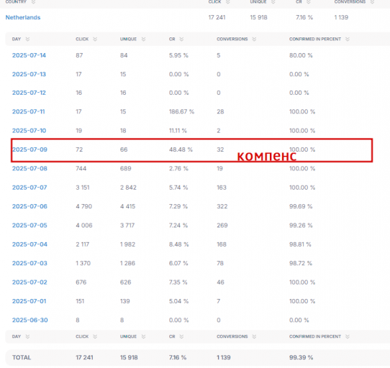
Task: Sort country table by COUNTRY arrow icon
Action: point(33,2)
